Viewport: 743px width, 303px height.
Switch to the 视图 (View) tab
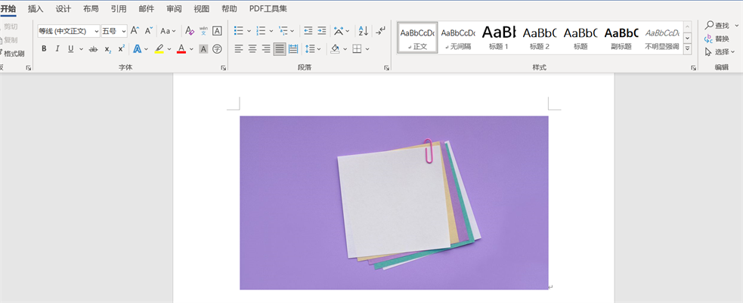pos(201,9)
